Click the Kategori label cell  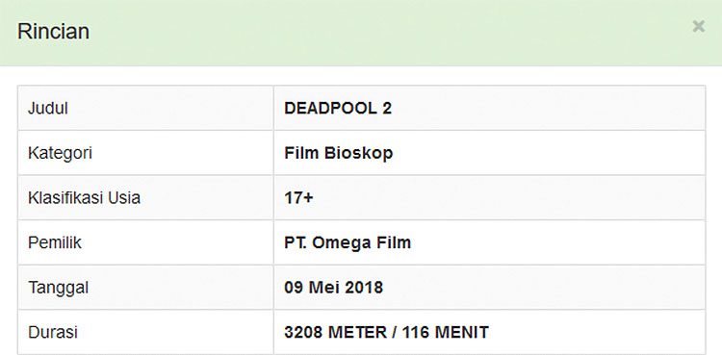145,153
